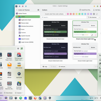Open the All schemes filter dropdown
101x101 pixels.
(x=94, y=17)
